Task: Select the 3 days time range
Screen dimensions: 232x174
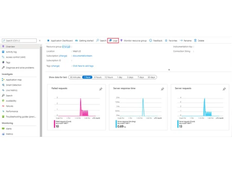Action: click(x=130, y=77)
